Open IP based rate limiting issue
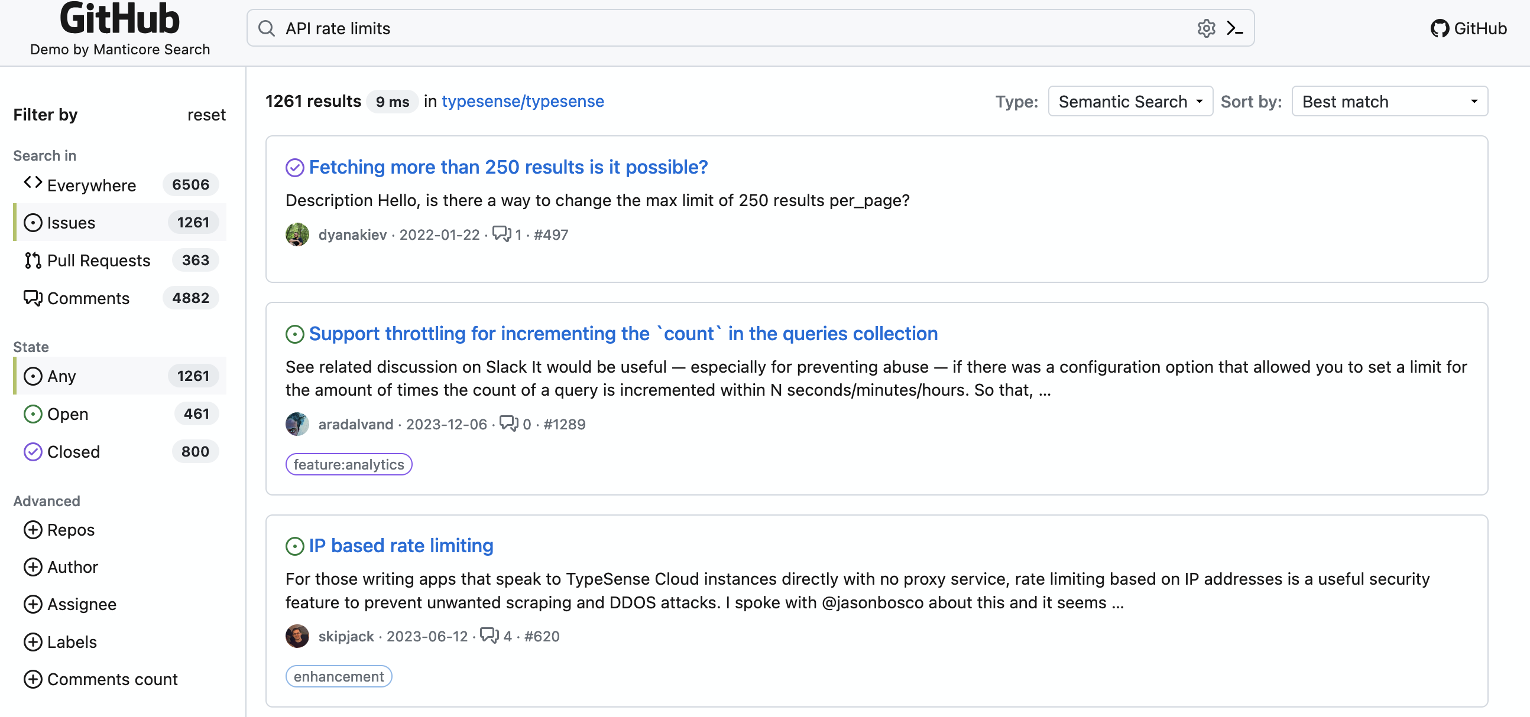The width and height of the screenshot is (1530, 717). 401,546
